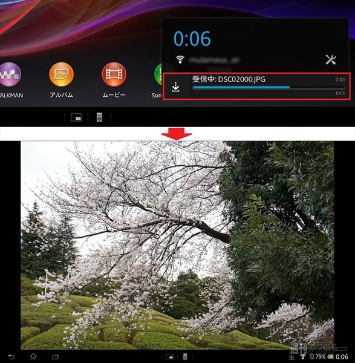Viewport: 355px width, 363px height.
Task: Open the quick settings wrench icon
Action: tap(330, 59)
